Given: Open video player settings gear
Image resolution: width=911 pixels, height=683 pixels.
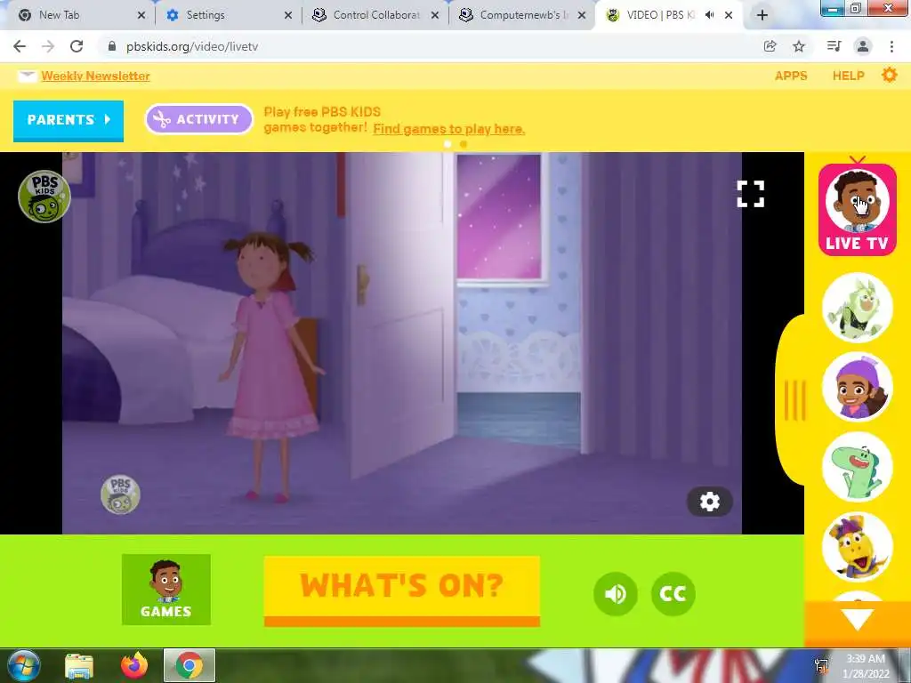Looking at the screenshot, I should pos(709,502).
